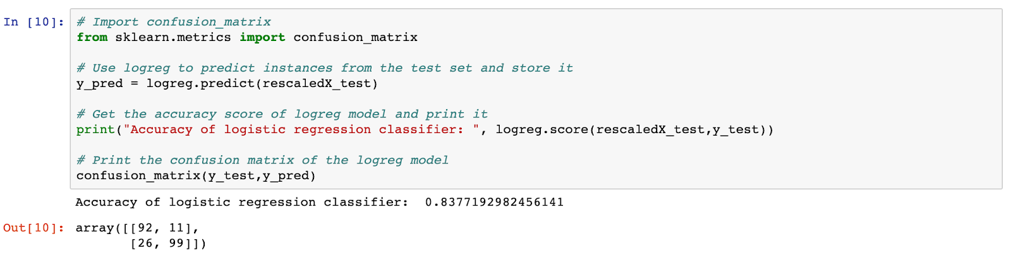The height and width of the screenshot is (253, 1011).
Task: Click the 'Use logreg to predict' comment
Action: 325,68
